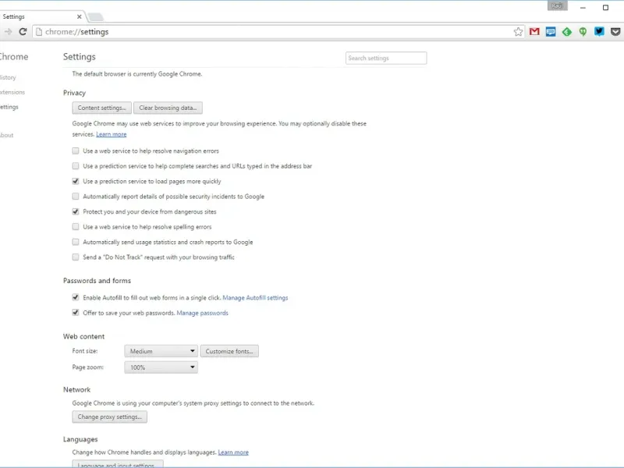Viewport: 624px width, 468px height.
Task: Bookmark this page with the star icon
Action: (518, 32)
